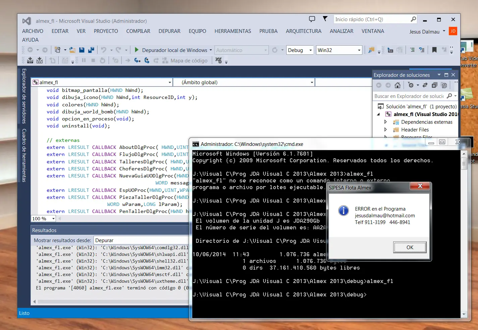
Task: Open the PROYECTO menu
Action: pyautogui.click(x=106, y=31)
